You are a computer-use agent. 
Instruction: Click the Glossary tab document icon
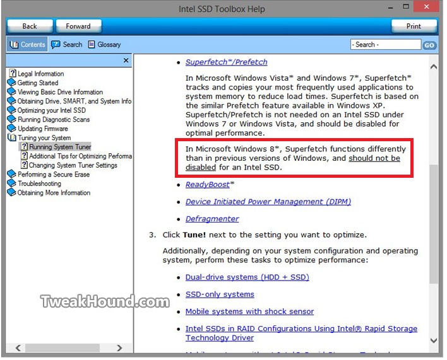tap(91, 44)
